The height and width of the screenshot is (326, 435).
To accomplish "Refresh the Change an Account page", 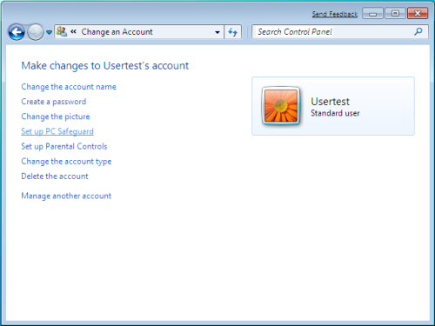I will 232,32.
